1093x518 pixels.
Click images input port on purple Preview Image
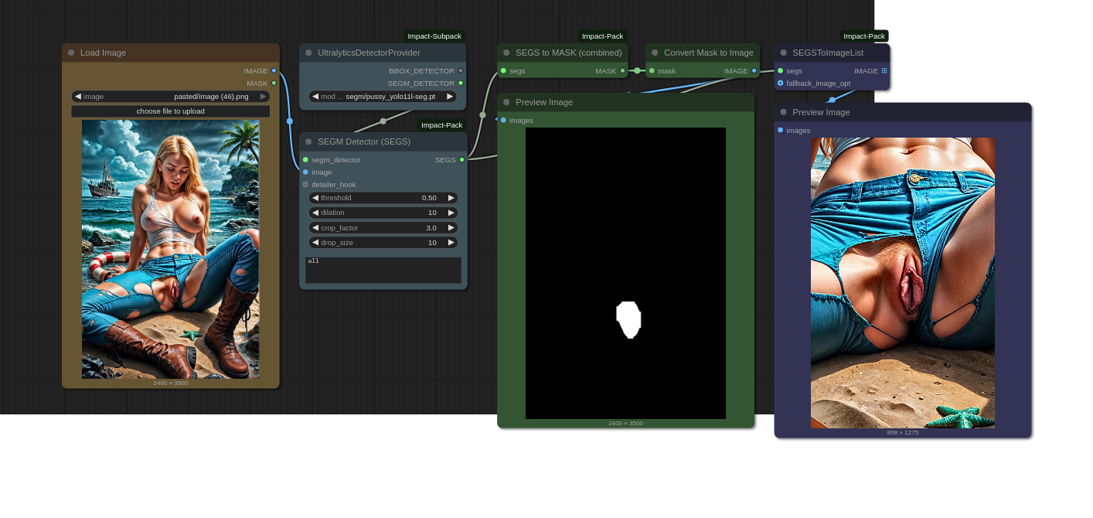click(x=780, y=130)
